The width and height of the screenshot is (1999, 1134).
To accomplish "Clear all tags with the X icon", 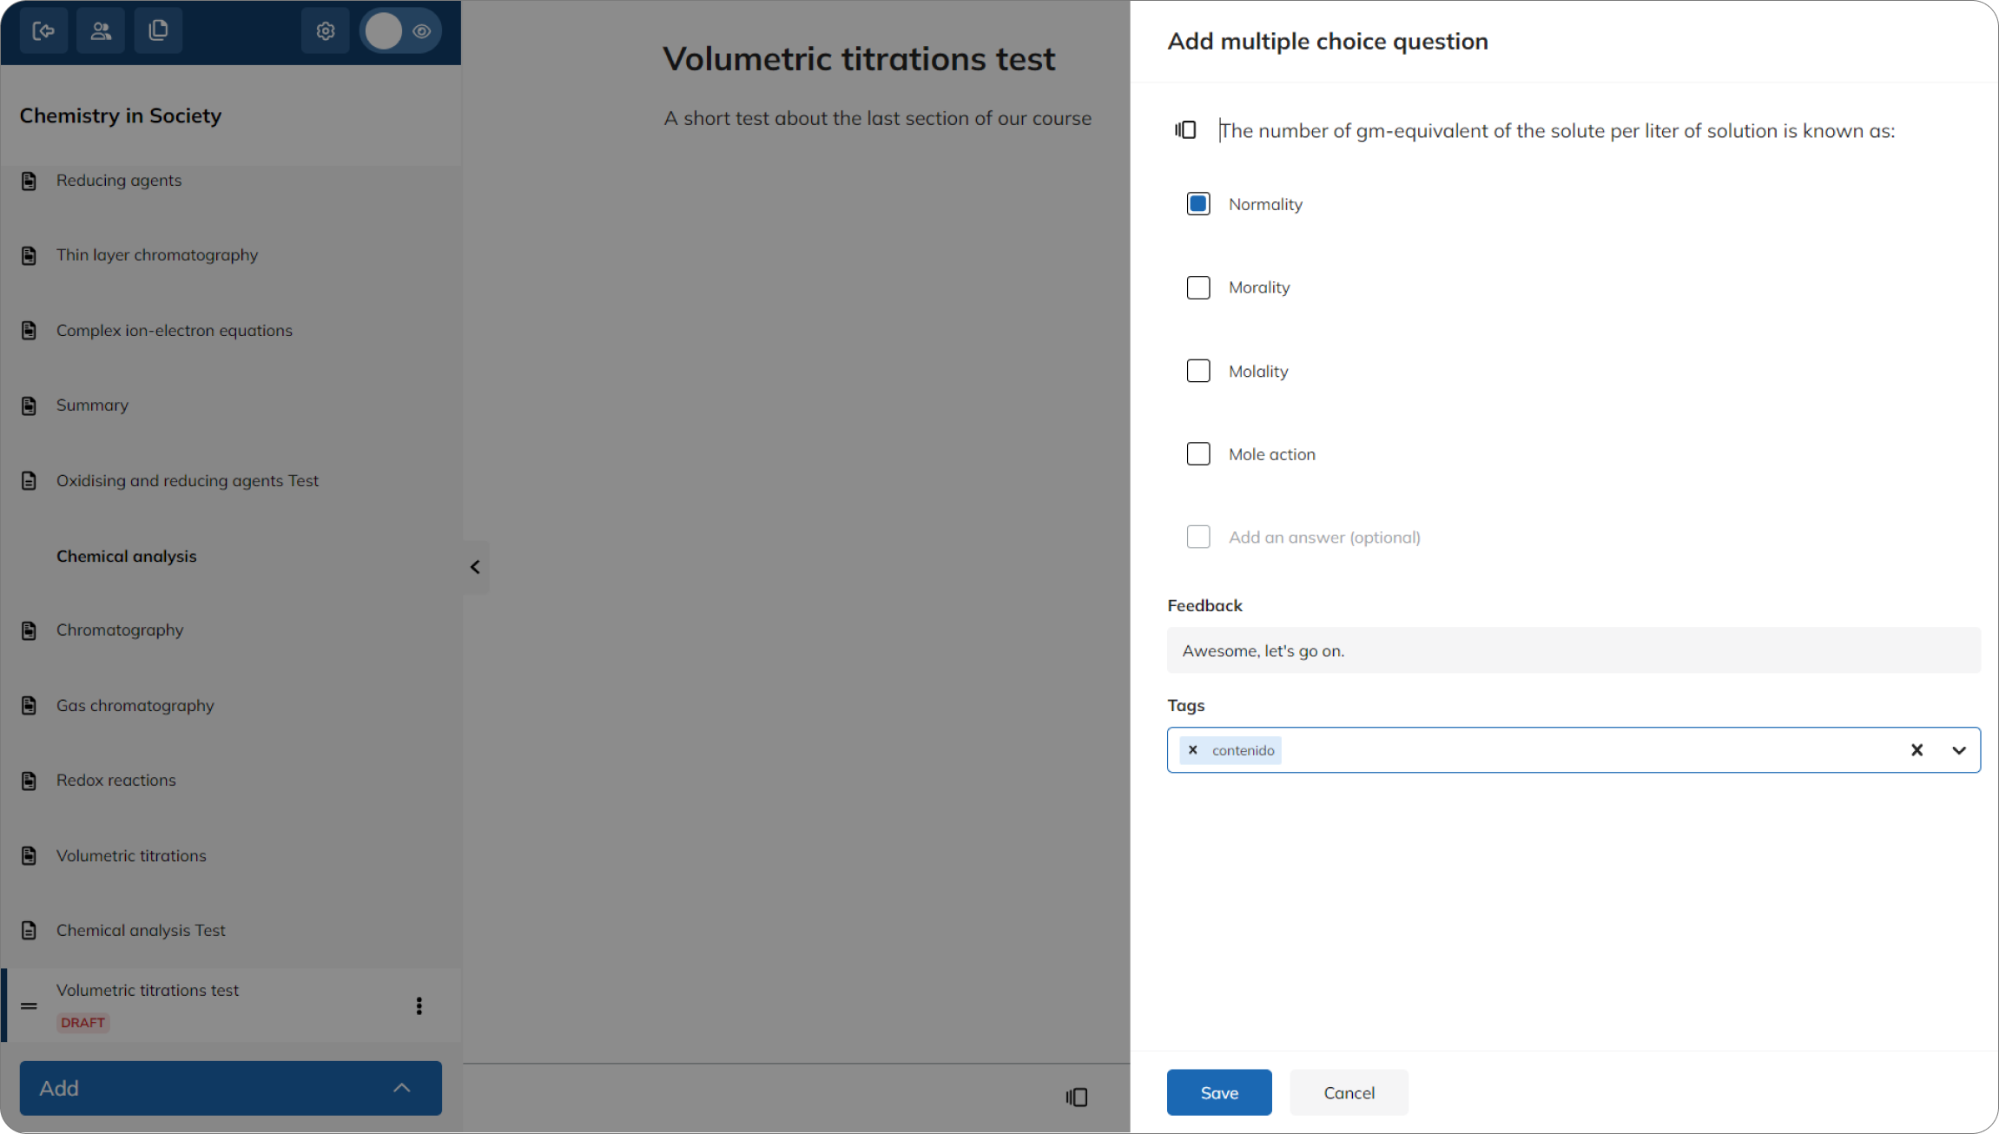I will (x=1917, y=750).
